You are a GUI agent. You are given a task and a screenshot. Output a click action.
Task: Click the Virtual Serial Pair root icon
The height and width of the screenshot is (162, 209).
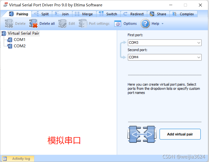[x=4, y=33]
